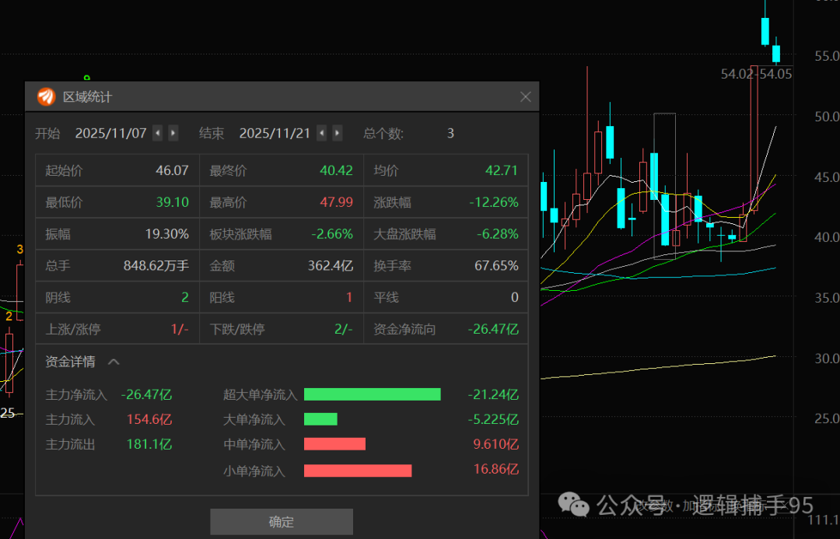Click the 平线 count 0
Image resolution: width=840 pixels, height=539 pixels.
514,297
